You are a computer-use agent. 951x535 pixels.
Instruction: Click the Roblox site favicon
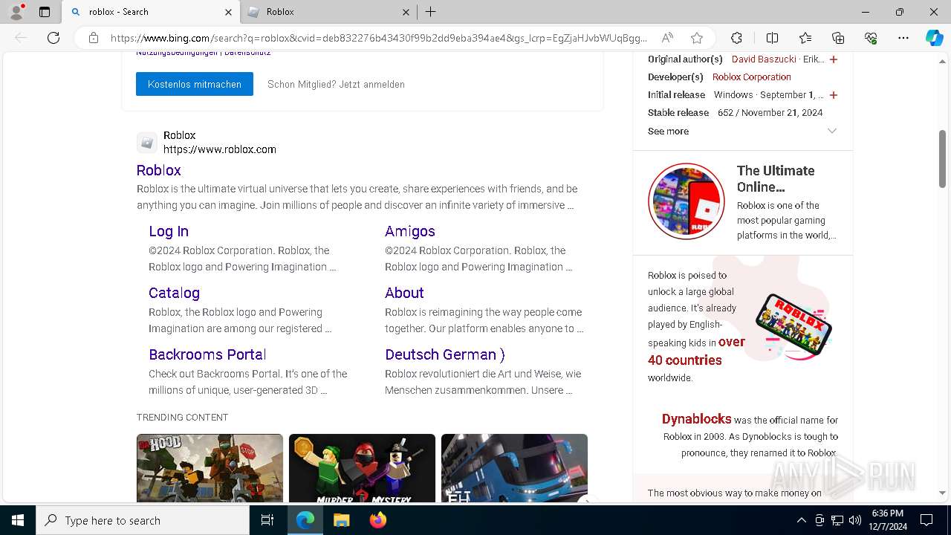coord(147,142)
